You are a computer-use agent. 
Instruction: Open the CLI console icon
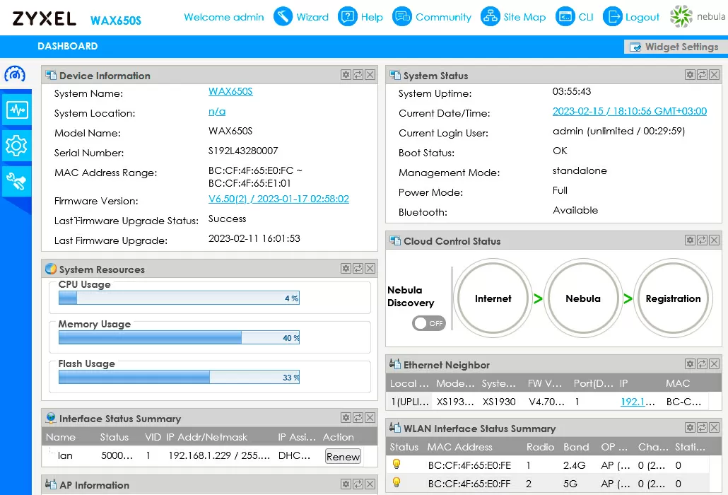point(565,17)
